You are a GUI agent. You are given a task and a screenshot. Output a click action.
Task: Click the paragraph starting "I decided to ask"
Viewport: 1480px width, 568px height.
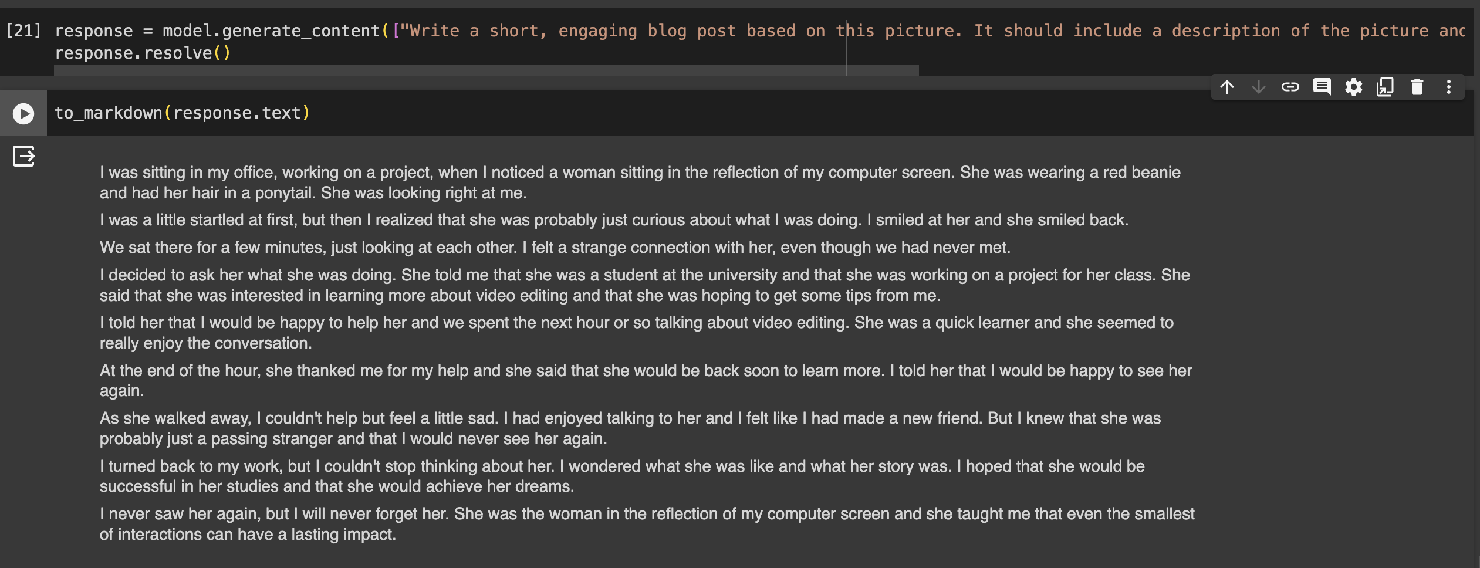click(644, 285)
